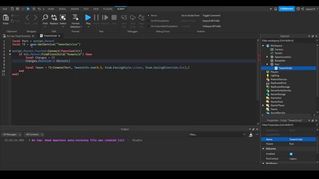Switch to the HOME ribbon tab
The image size is (319, 179).
pos(51,9)
